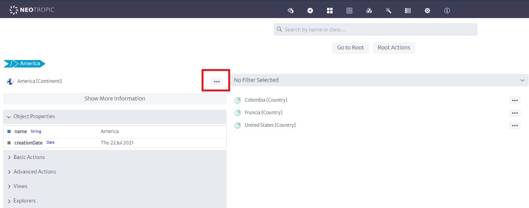The width and height of the screenshot is (529, 208).
Task: Open the No Filter Selected dropdown
Action: [379, 80]
